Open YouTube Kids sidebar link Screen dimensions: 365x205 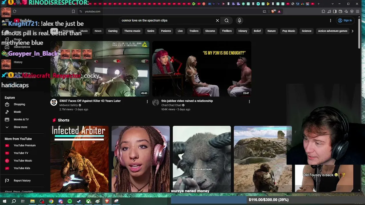pyautogui.click(x=22, y=168)
